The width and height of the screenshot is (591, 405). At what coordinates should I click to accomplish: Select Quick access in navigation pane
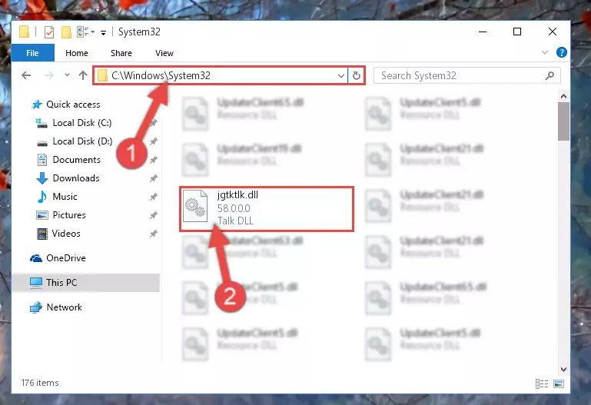[x=73, y=105]
